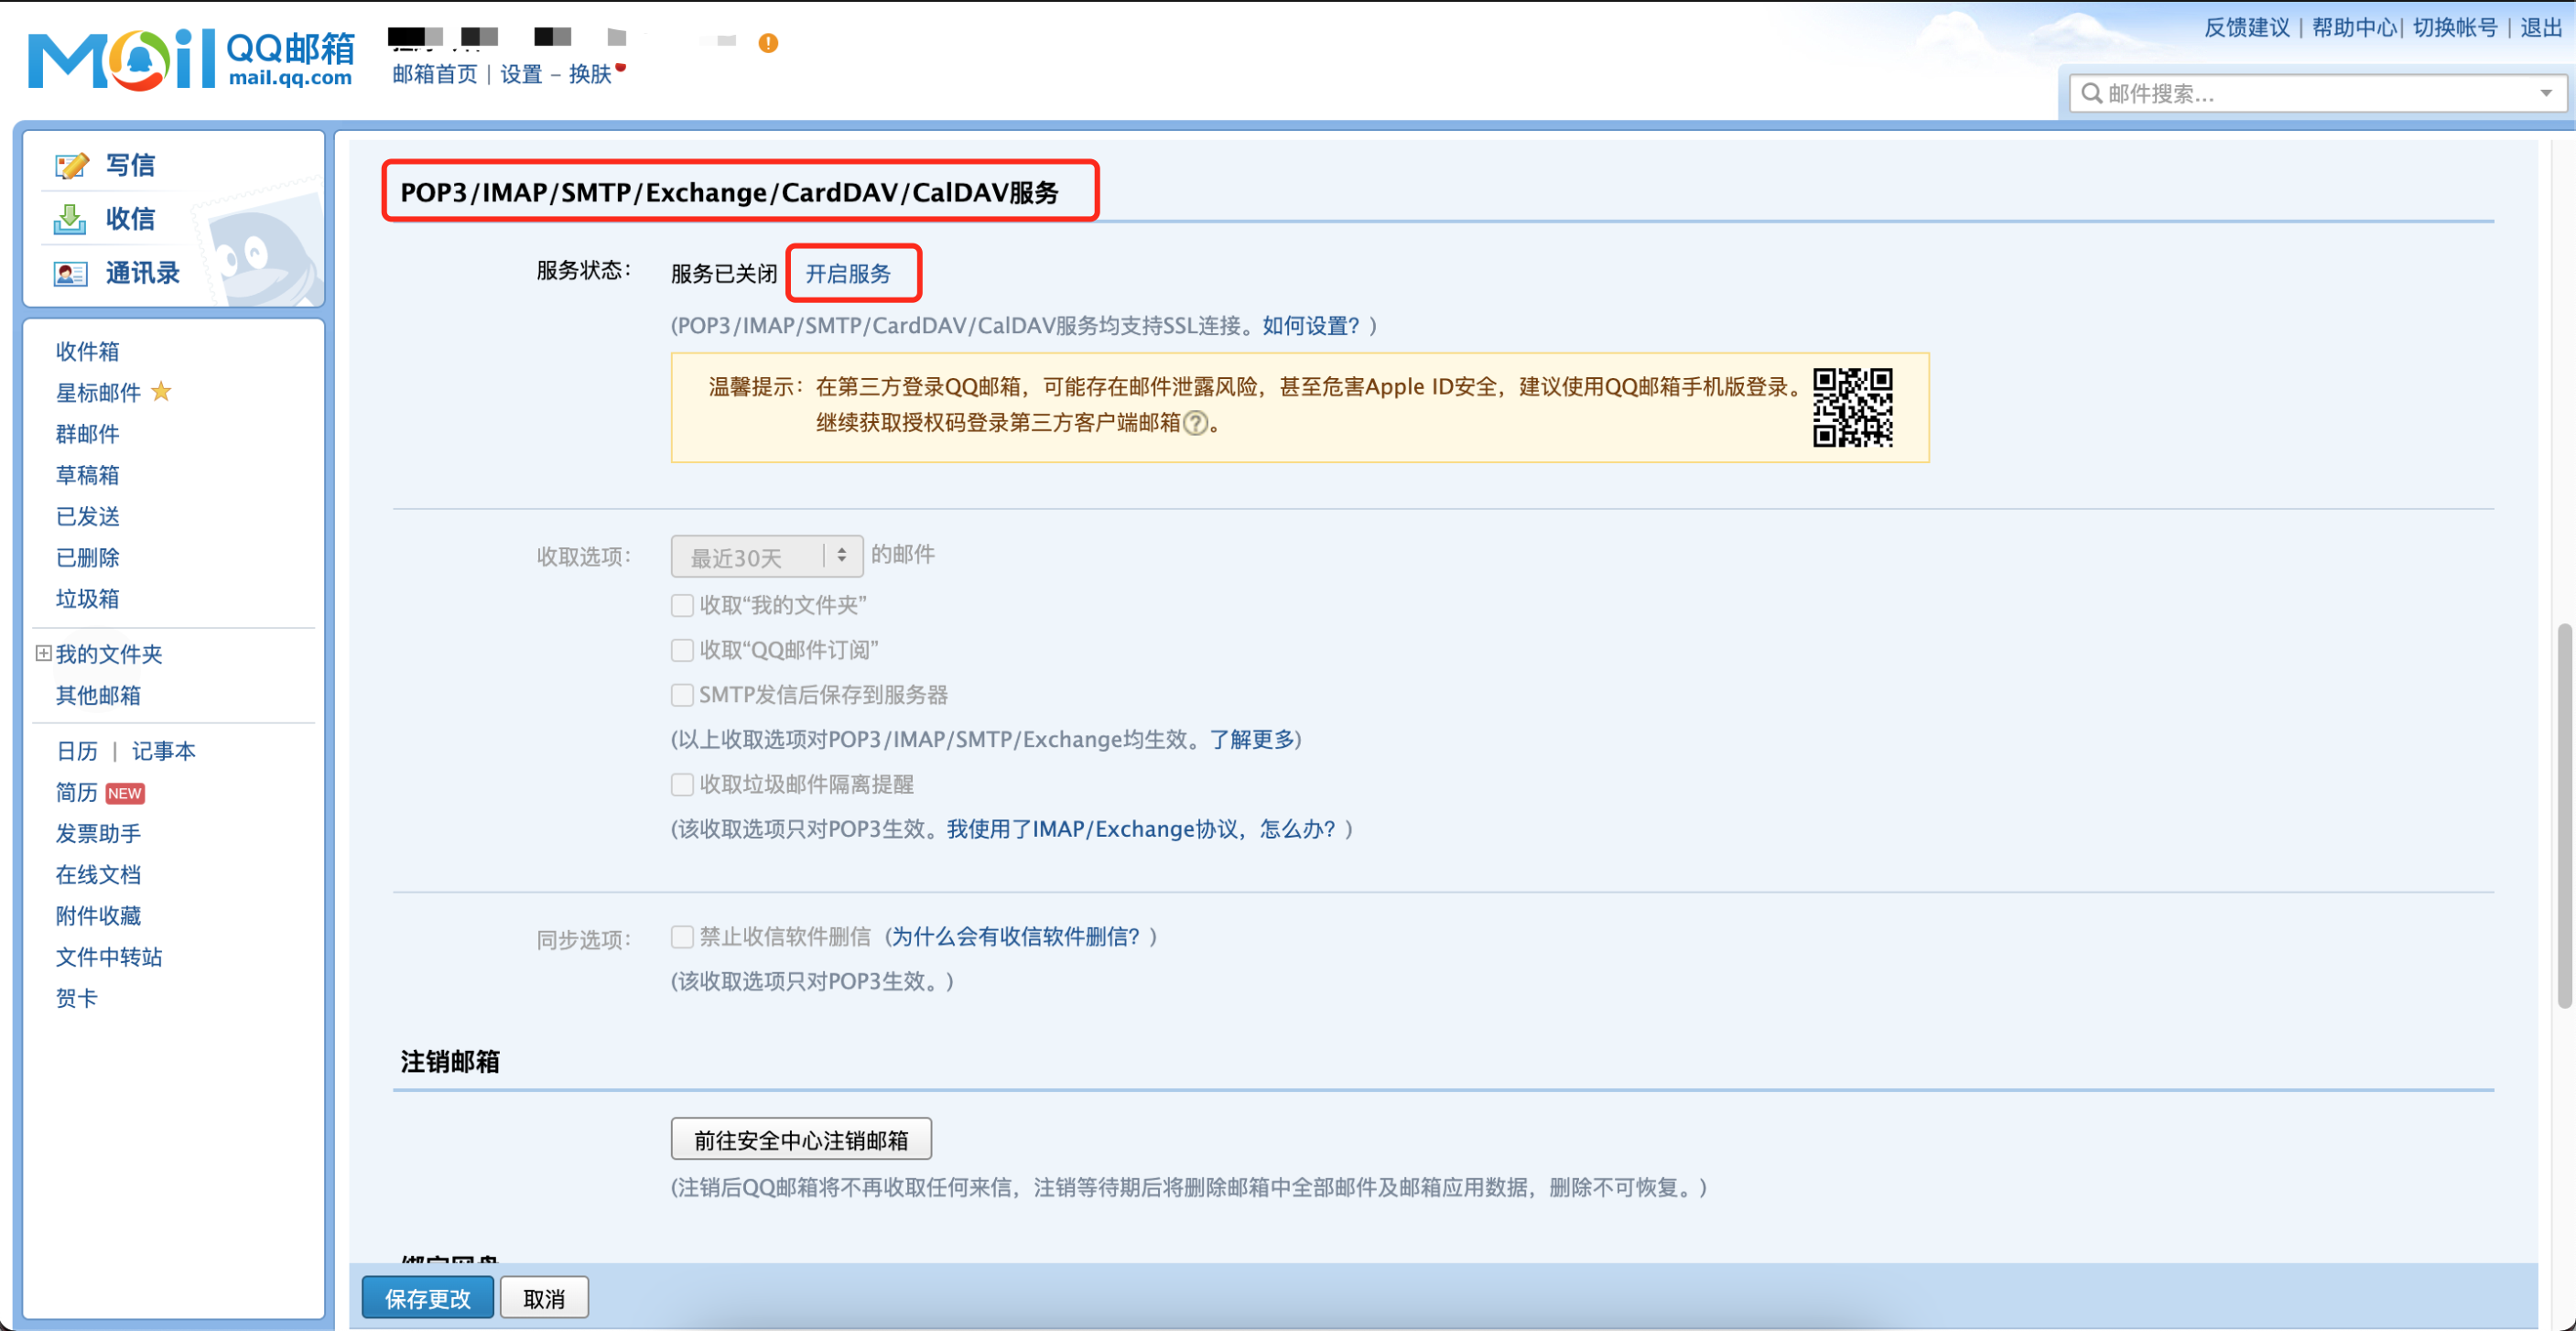This screenshot has height=1331, width=2576.
Task: Open 换肤 skin option
Action: pos(590,74)
